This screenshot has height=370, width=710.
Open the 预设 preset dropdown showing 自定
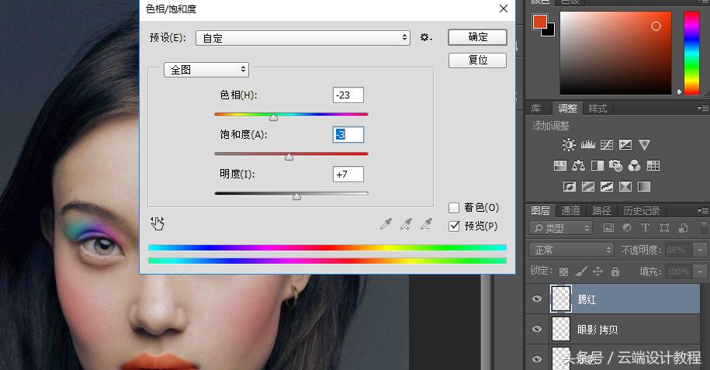pyautogui.click(x=303, y=38)
